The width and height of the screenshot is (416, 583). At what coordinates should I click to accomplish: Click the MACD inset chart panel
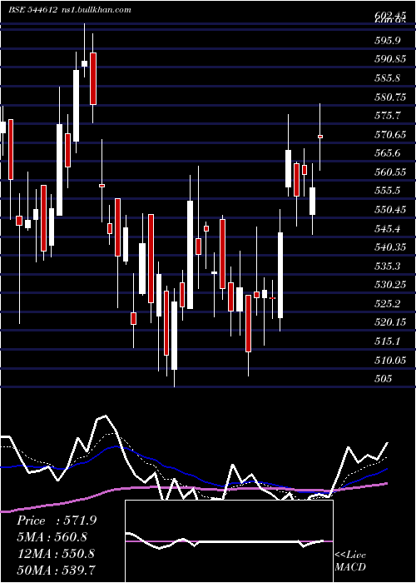pyautogui.click(x=229, y=541)
